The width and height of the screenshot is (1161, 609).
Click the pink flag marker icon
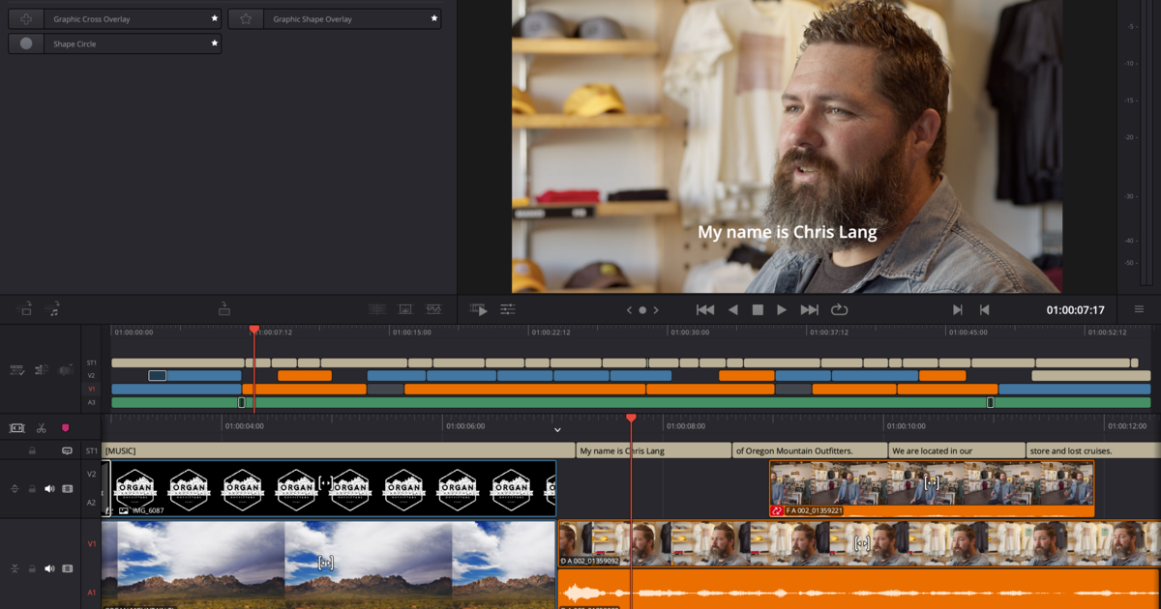[x=66, y=425]
